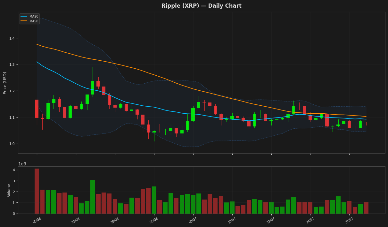Click the Price (USD) axis label
Viewport: 388px width, 227px height.
point(5,83)
